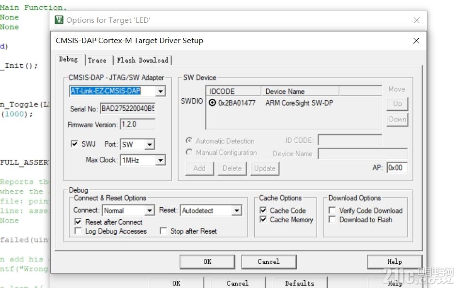The image size is (457, 288).
Task: Click the Firmware Version field
Action: pyautogui.click(x=137, y=124)
